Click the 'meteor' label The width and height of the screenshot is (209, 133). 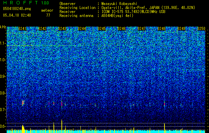(47, 10)
